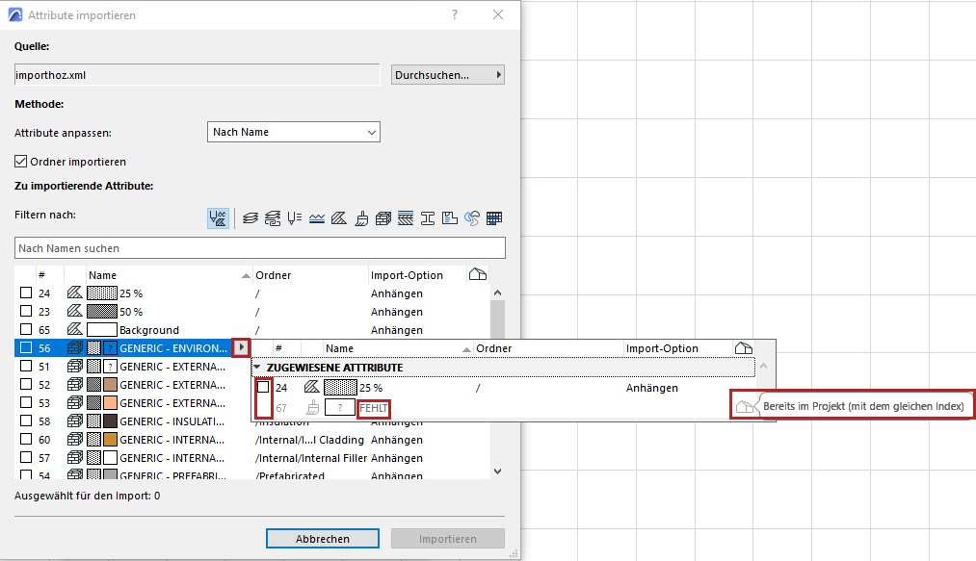Click the project status column icon in main list header
Screen dimensions: 976x561
(478, 274)
